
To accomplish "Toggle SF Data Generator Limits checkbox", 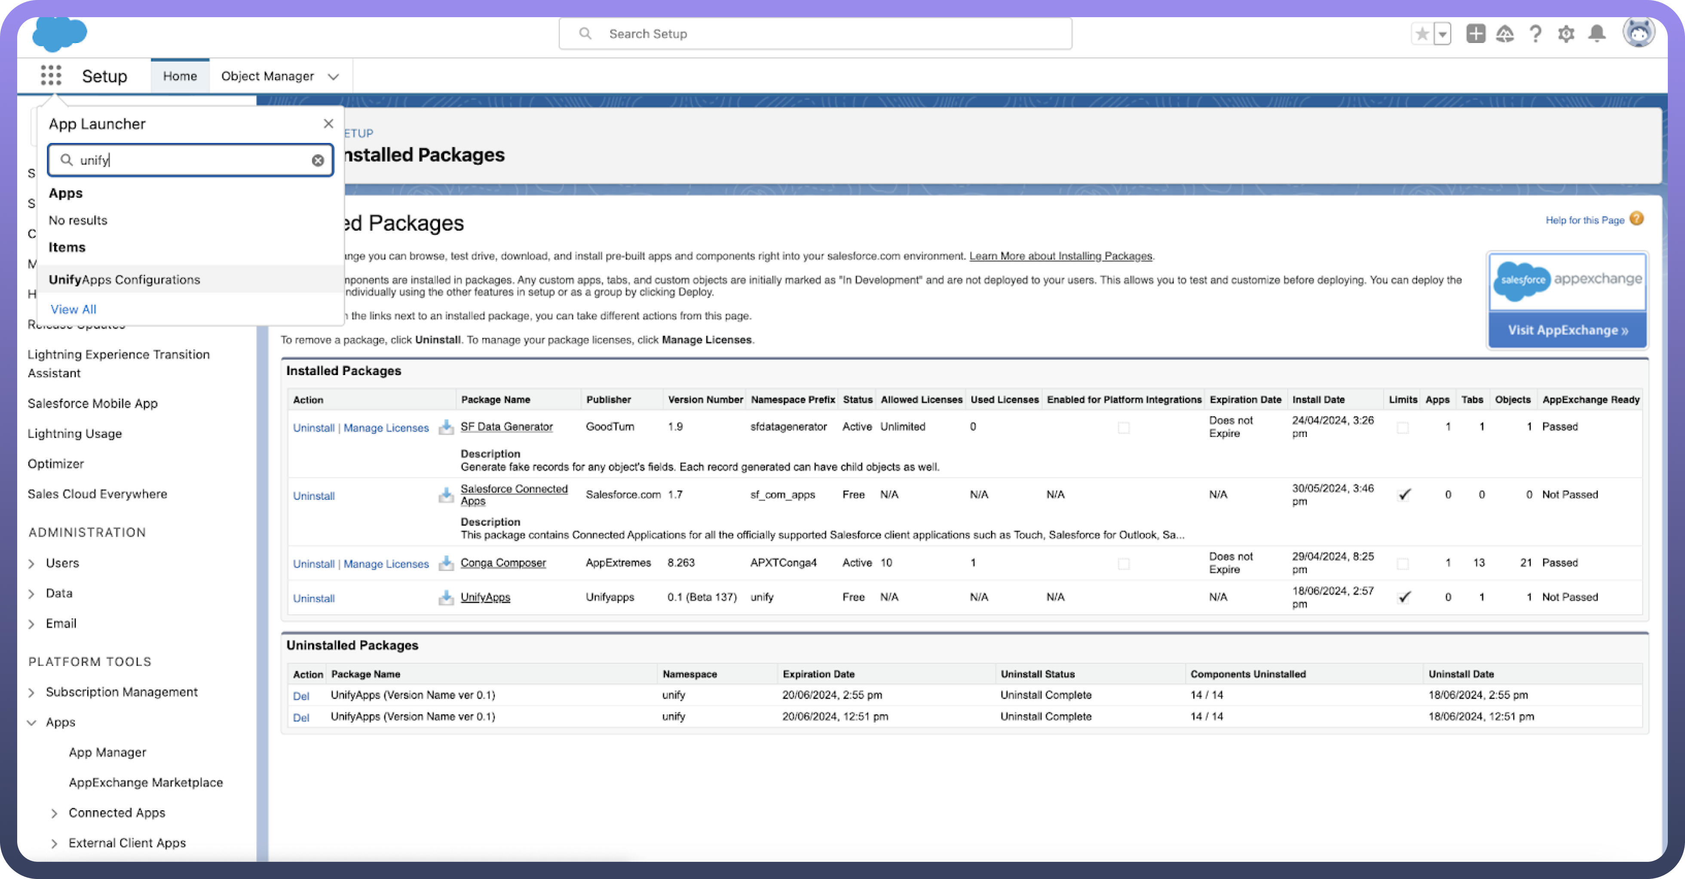I will point(1403,427).
